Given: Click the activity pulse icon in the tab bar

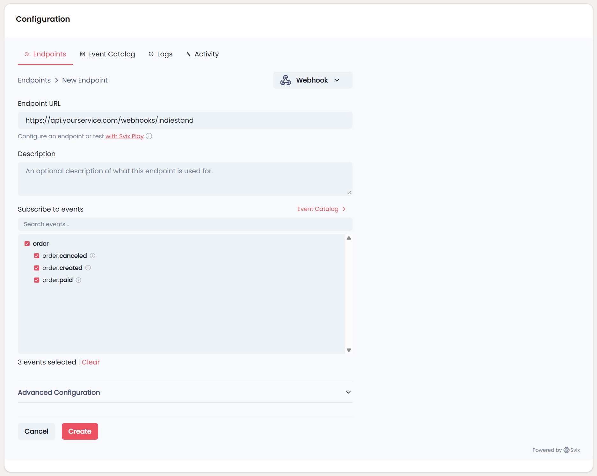Looking at the screenshot, I should tap(188, 54).
